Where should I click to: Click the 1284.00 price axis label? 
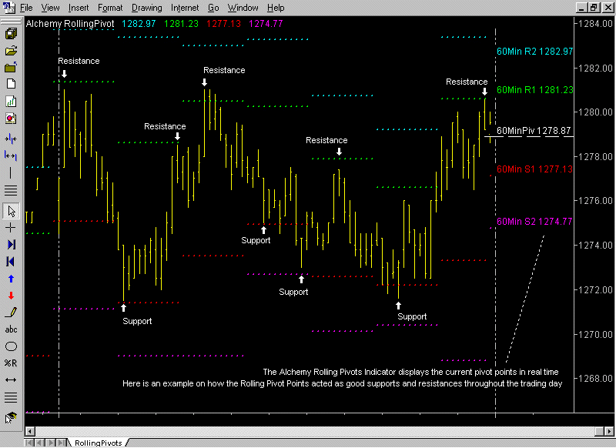tap(595, 24)
